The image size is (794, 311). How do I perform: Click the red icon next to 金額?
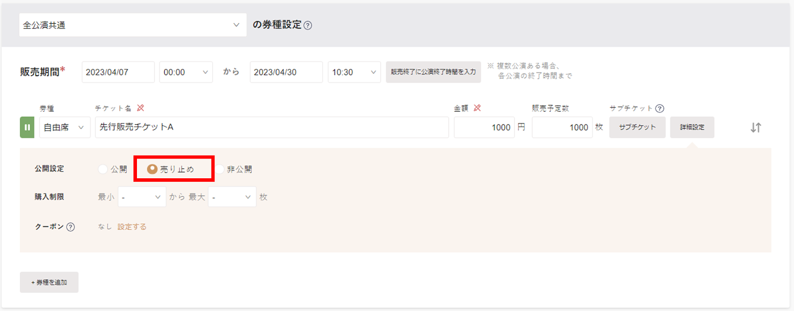pyautogui.click(x=477, y=108)
